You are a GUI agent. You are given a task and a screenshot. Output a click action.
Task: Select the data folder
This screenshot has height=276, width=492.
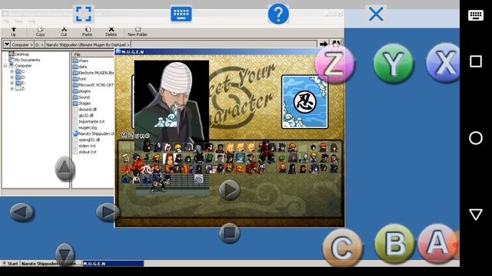80,67
